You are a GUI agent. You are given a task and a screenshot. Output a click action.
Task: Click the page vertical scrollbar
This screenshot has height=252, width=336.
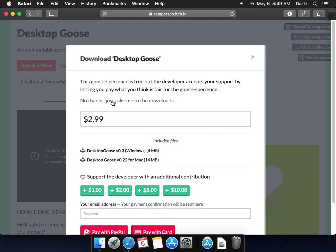coord(334,112)
